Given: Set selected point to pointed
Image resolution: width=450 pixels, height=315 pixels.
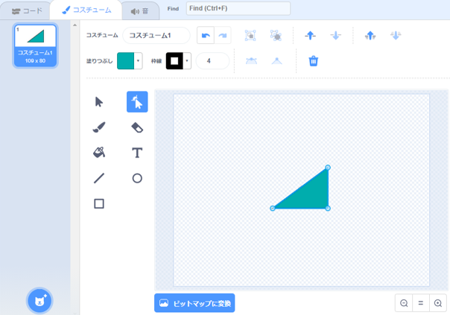Looking at the screenshot, I should (277, 61).
